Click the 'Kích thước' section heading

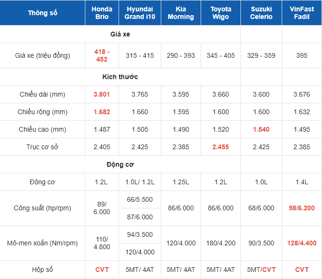[120, 77]
